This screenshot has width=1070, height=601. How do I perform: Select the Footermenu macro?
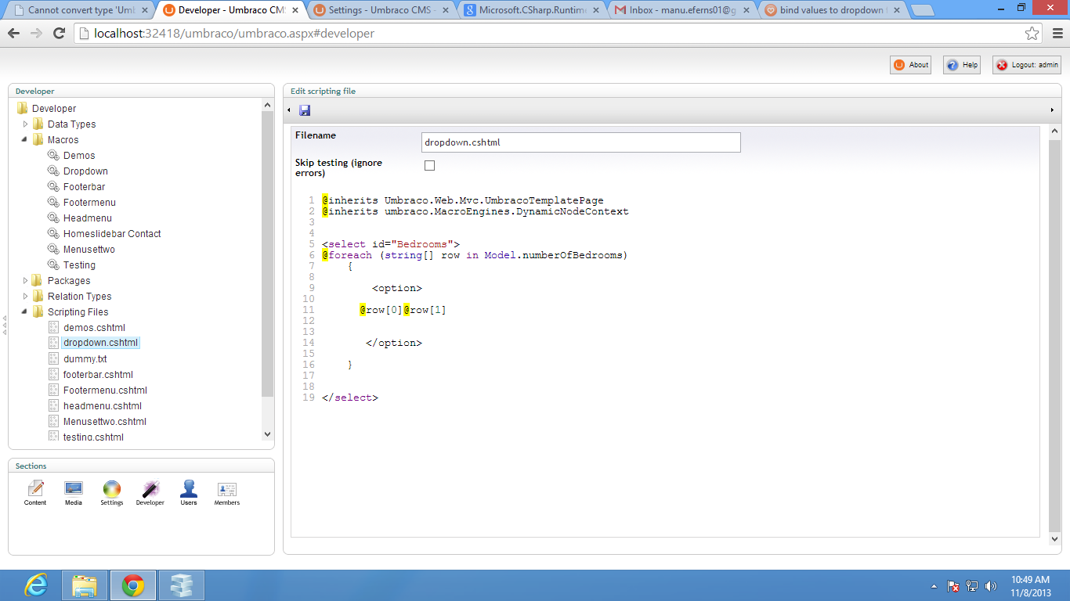click(89, 203)
